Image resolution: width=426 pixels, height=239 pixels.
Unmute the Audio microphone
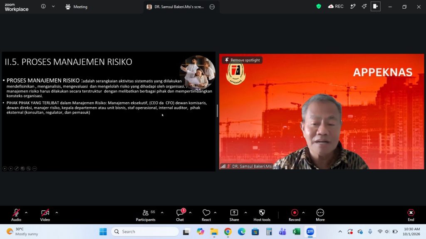(16, 215)
